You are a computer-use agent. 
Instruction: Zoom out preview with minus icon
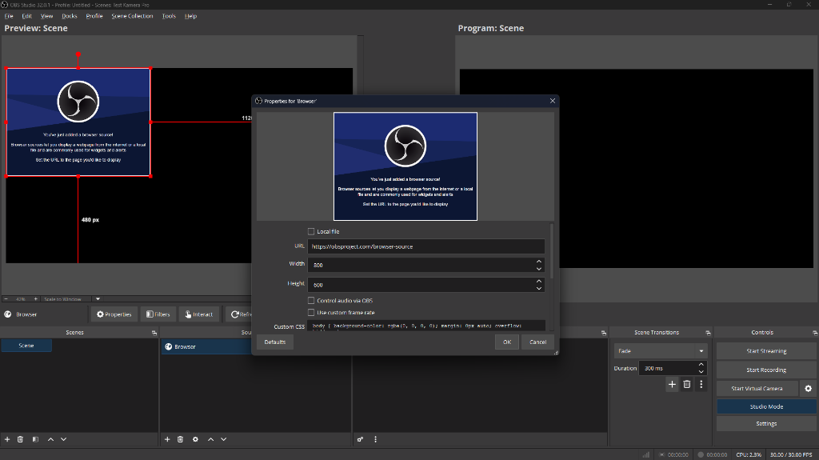click(x=6, y=299)
